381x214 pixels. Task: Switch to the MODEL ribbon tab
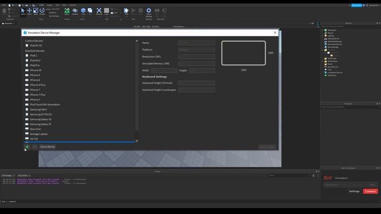tap(49, 5)
